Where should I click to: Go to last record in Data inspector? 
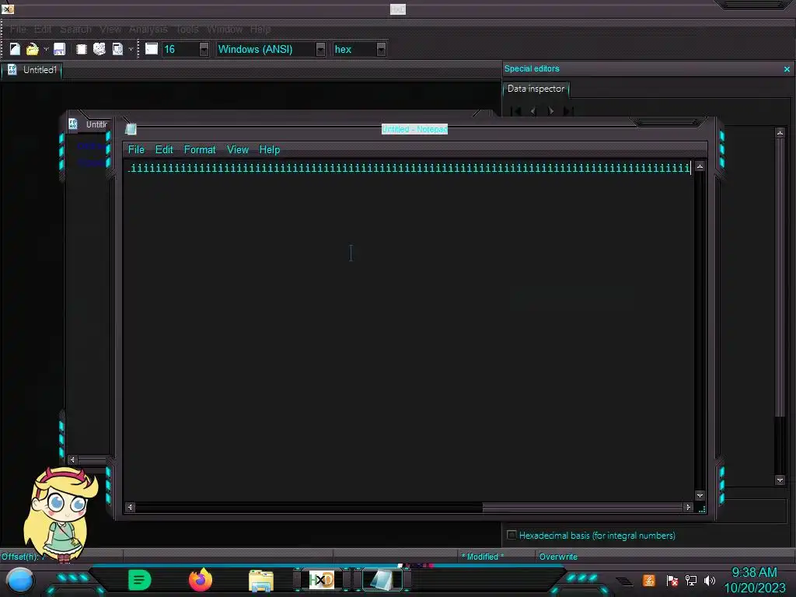tap(568, 110)
